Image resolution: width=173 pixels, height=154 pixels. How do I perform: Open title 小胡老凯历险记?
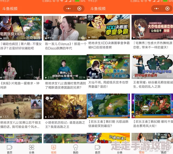coord(65,125)
